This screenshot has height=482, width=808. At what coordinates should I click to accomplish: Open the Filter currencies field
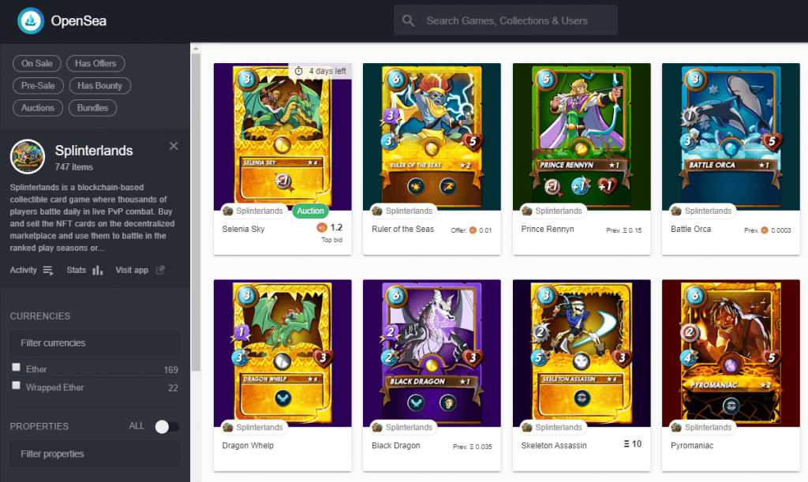click(x=95, y=343)
